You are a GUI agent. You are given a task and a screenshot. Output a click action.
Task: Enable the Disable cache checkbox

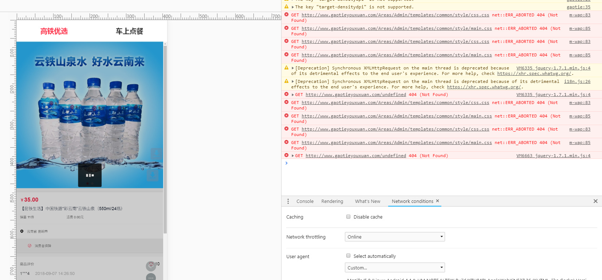click(349, 217)
